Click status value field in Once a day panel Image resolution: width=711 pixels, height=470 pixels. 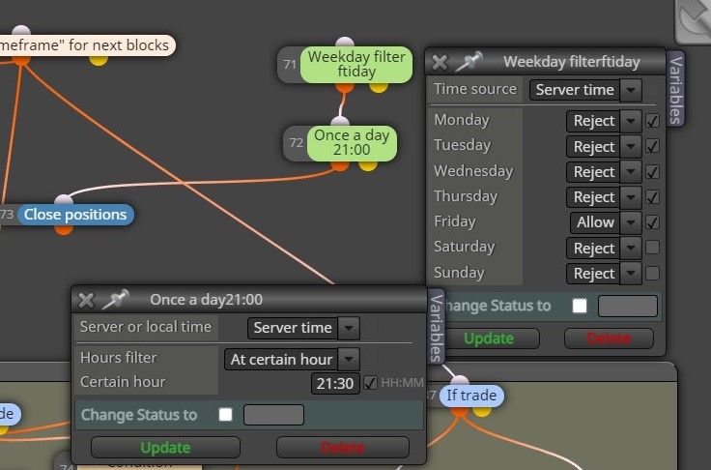click(273, 415)
